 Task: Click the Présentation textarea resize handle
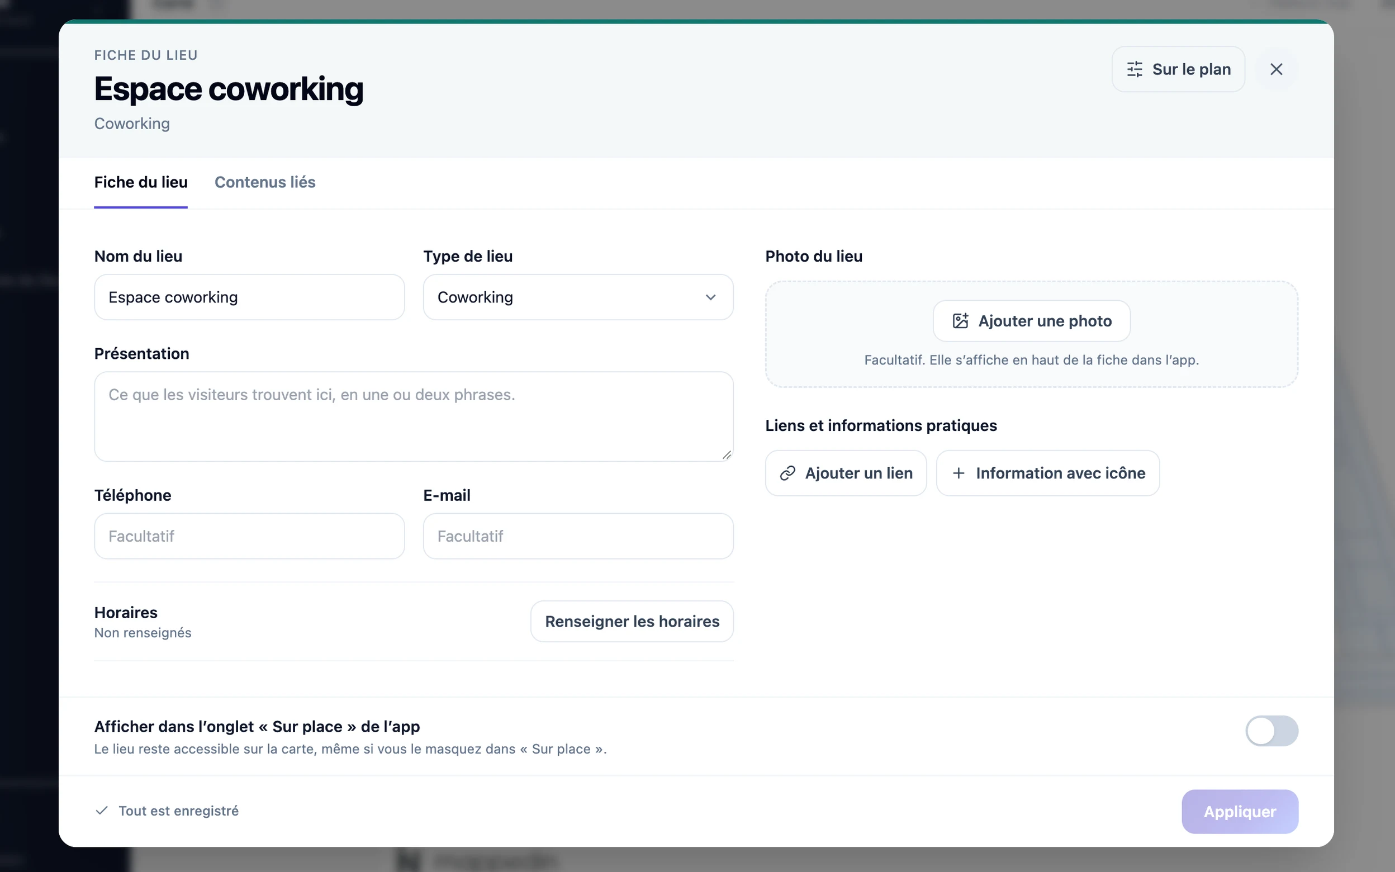click(727, 454)
